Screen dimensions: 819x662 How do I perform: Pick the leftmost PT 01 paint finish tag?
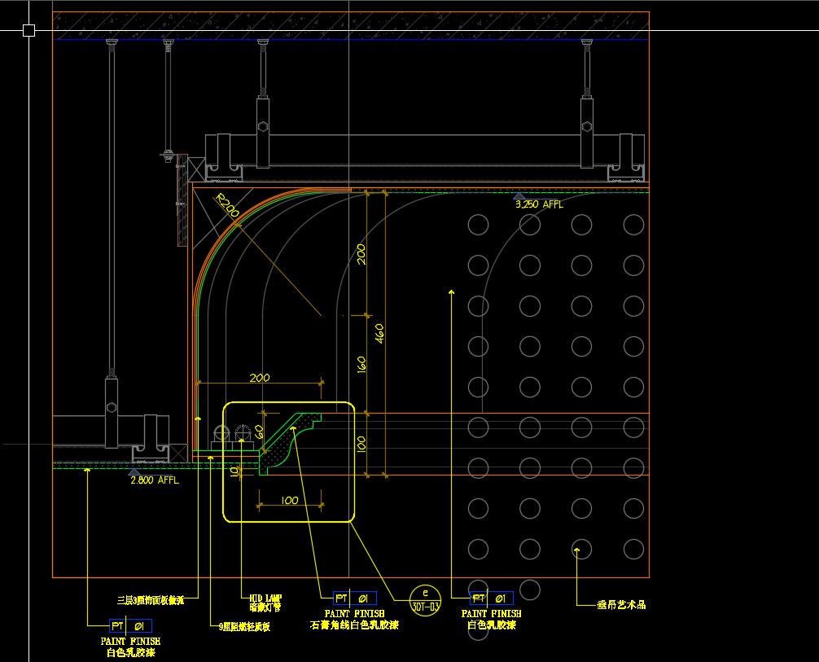(x=129, y=626)
